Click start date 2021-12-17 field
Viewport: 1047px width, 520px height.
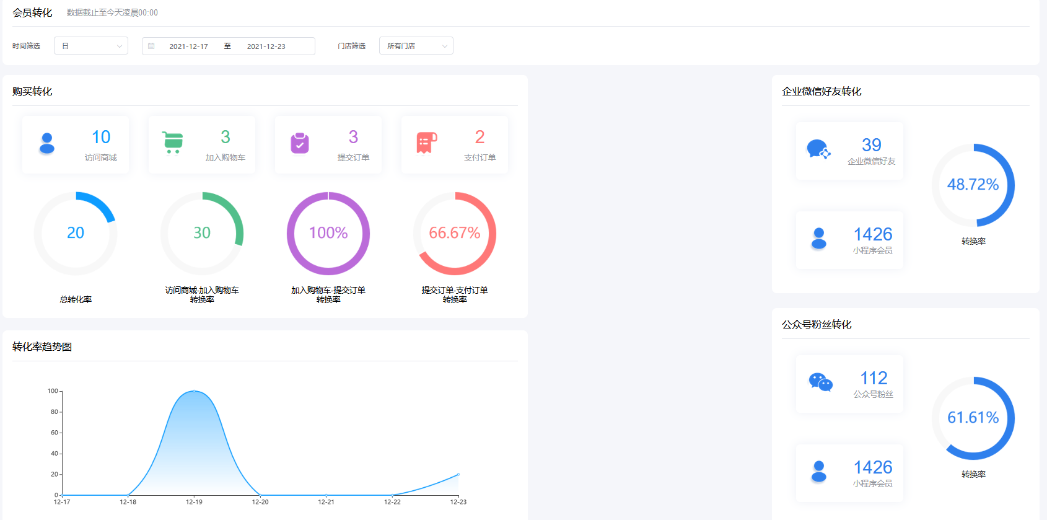(x=188, y=46)
